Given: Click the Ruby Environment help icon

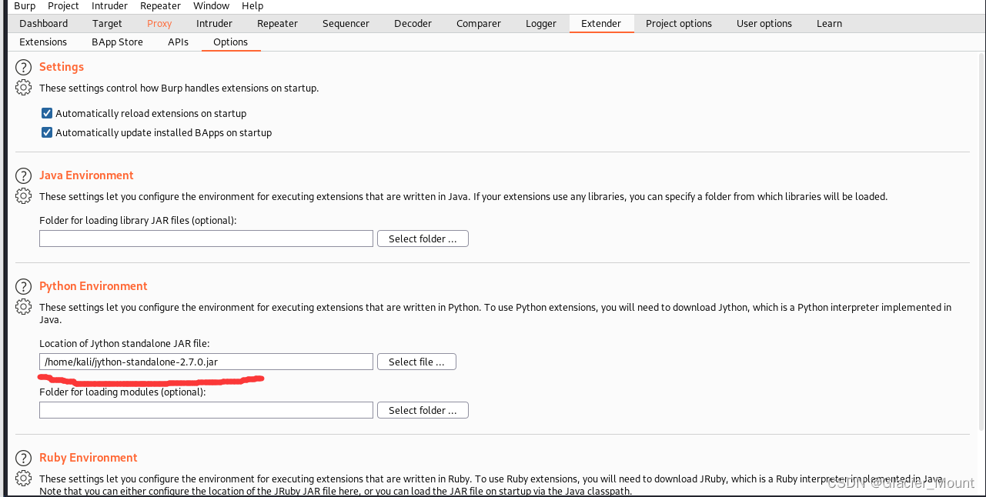Looking at the screenshot, I should (x=23, y=457).
